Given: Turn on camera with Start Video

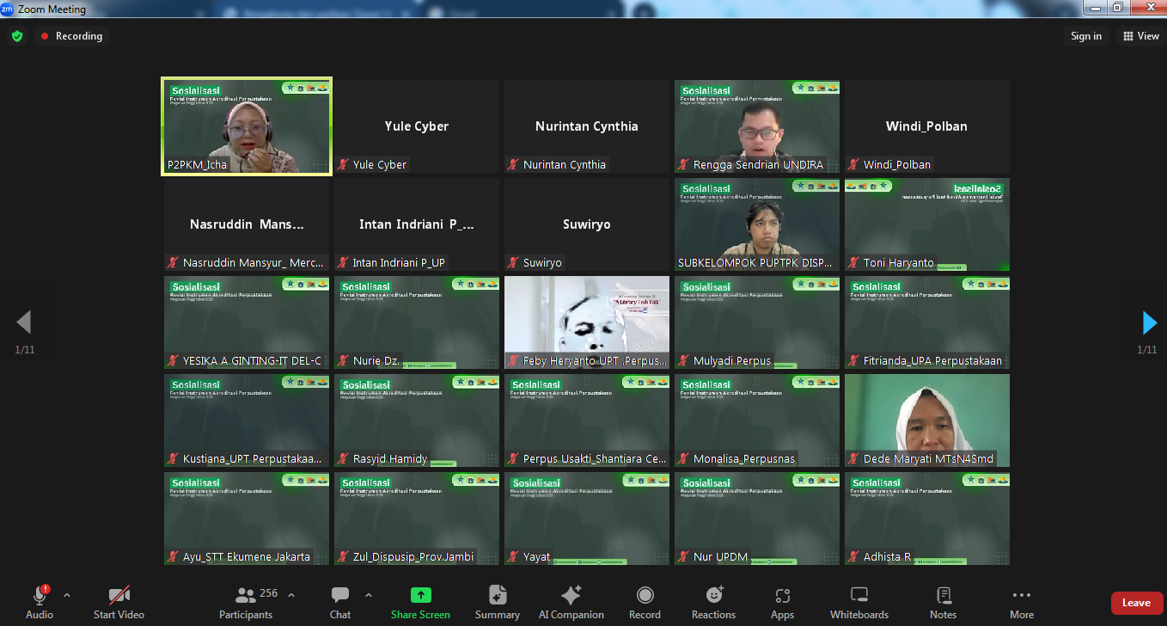Looking at the screenshot, I should pos(119,602).
